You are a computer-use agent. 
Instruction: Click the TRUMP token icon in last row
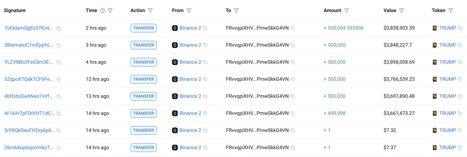[435, 147]
